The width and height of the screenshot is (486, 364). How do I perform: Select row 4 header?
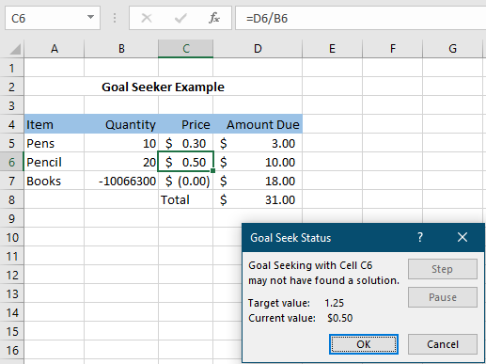point(12,124)
